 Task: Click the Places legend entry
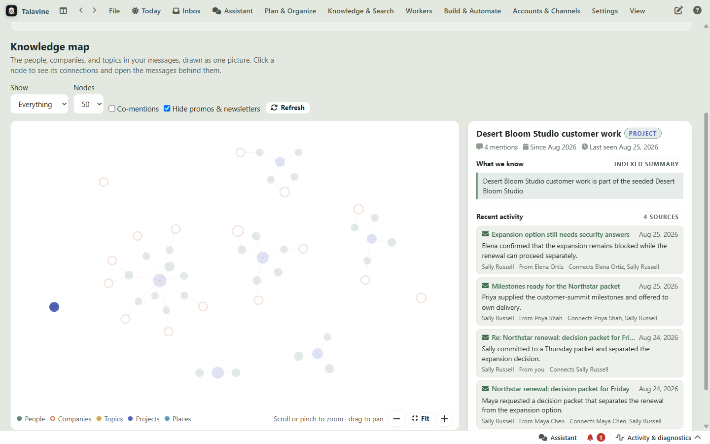pyautogui.click(x=177, y=419)
